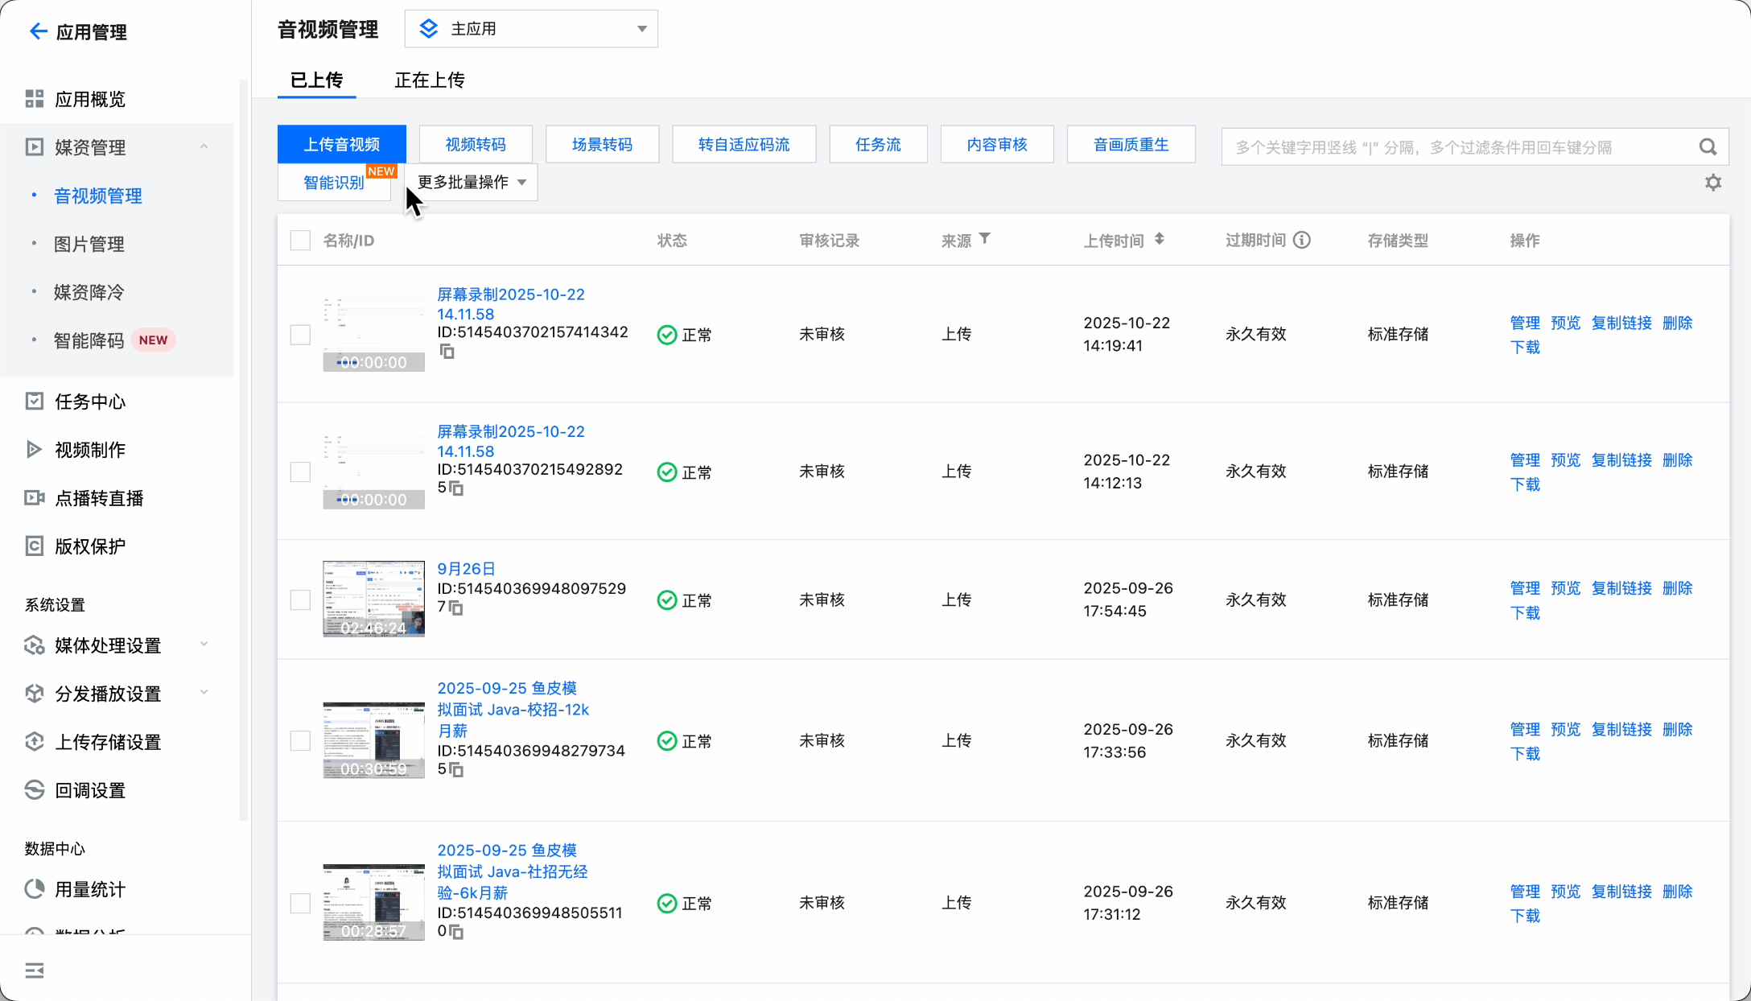Screen dimensions: 1751x1001
Task: Expand the 媒体处理设置 menu
Action: 108,645
